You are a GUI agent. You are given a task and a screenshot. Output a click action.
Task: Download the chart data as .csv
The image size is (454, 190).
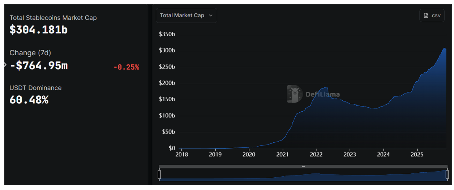pos(432,16)
